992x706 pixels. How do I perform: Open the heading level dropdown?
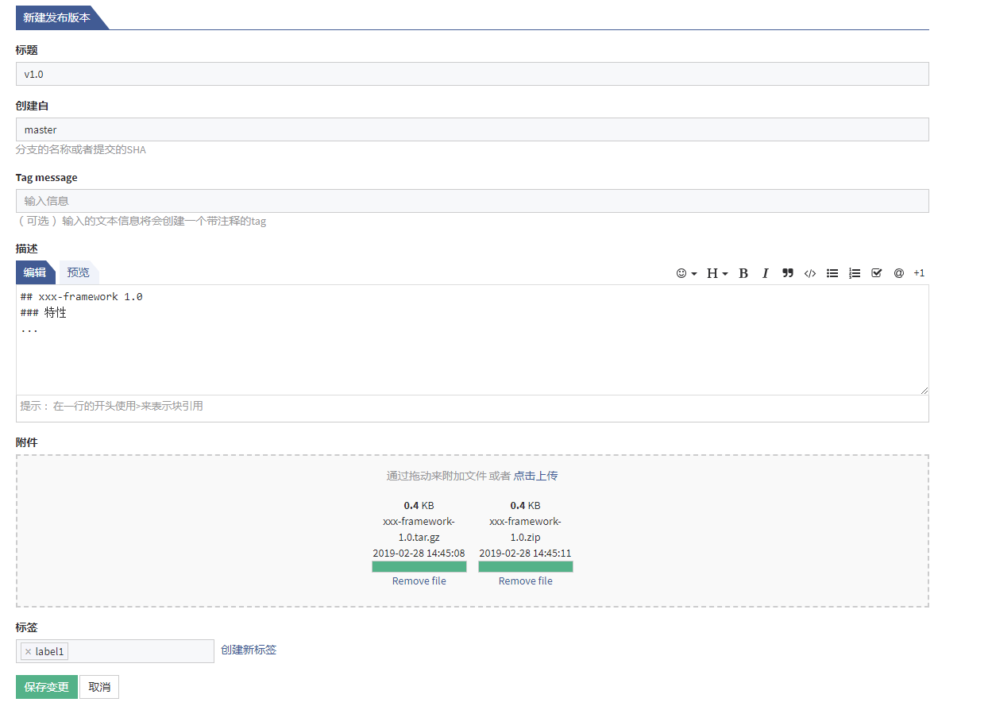pos(716,273)
